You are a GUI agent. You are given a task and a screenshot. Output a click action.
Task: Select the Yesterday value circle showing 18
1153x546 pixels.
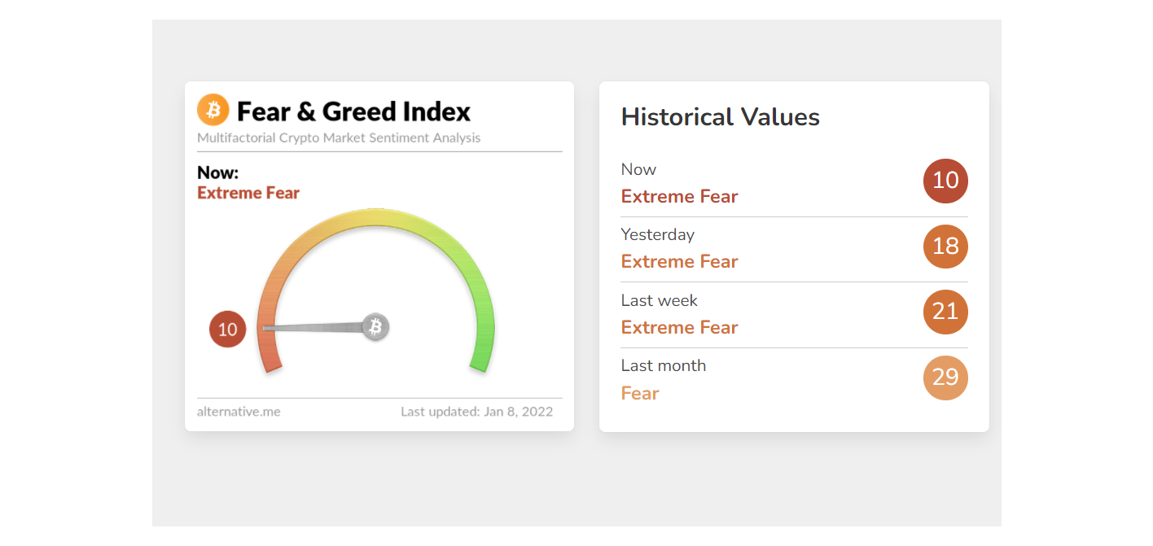[x=945, y=247]
